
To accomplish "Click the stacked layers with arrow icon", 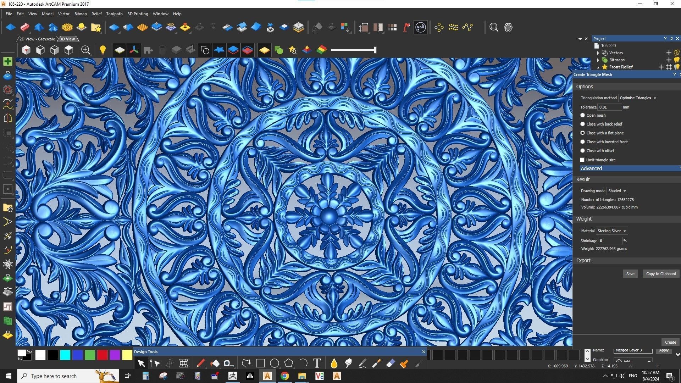I will click(x=299, y=27).
